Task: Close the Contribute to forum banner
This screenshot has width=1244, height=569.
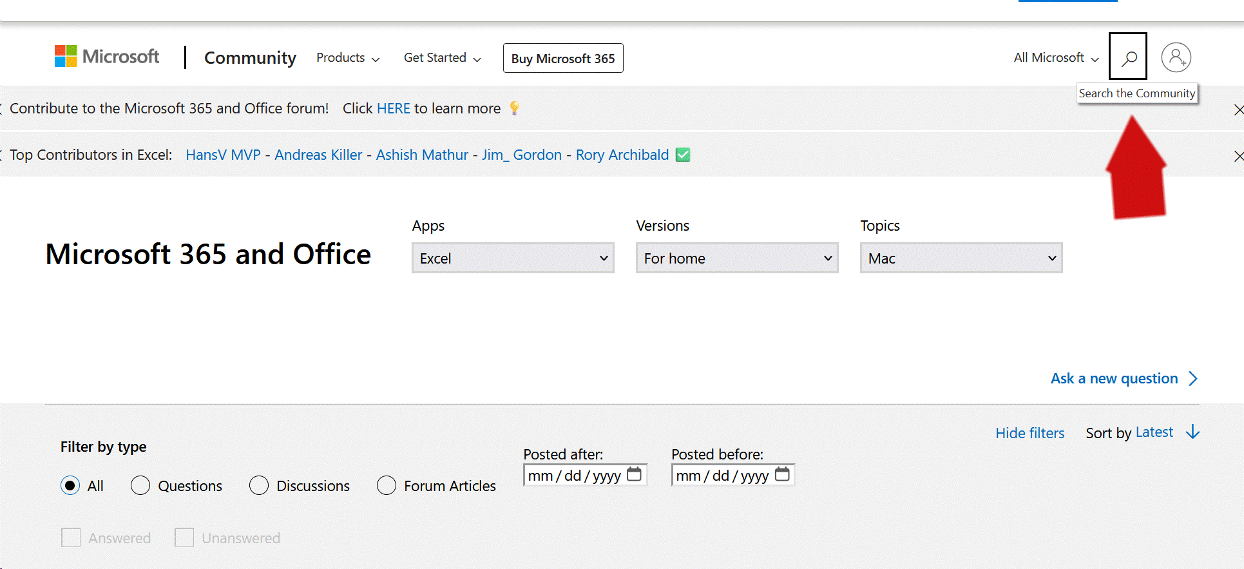Action: tap(1238, 110)
